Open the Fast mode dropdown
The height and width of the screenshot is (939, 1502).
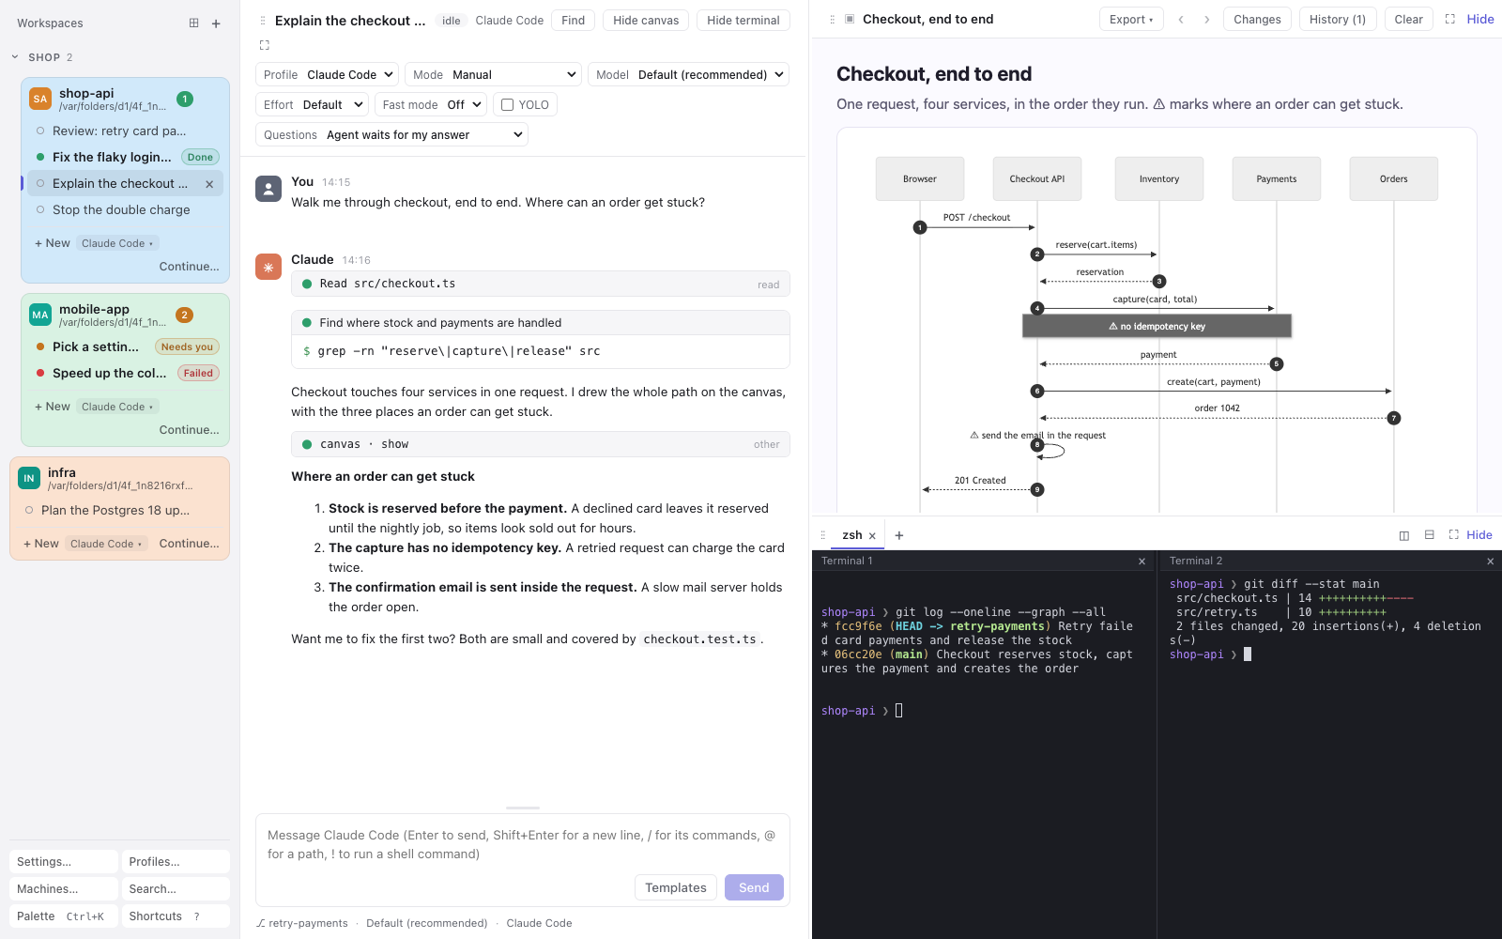(x=432, y=105)
